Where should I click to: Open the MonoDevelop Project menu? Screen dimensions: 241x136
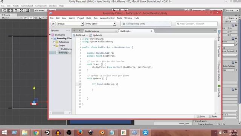click(81, 18)
